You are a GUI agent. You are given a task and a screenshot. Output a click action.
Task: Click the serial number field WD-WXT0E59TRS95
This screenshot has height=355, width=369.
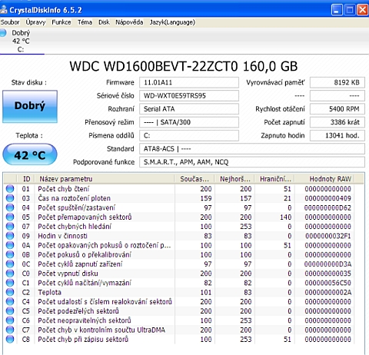[189, 96]
